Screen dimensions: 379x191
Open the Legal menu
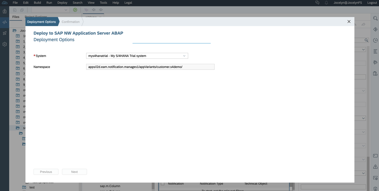[x=128, y=3]
